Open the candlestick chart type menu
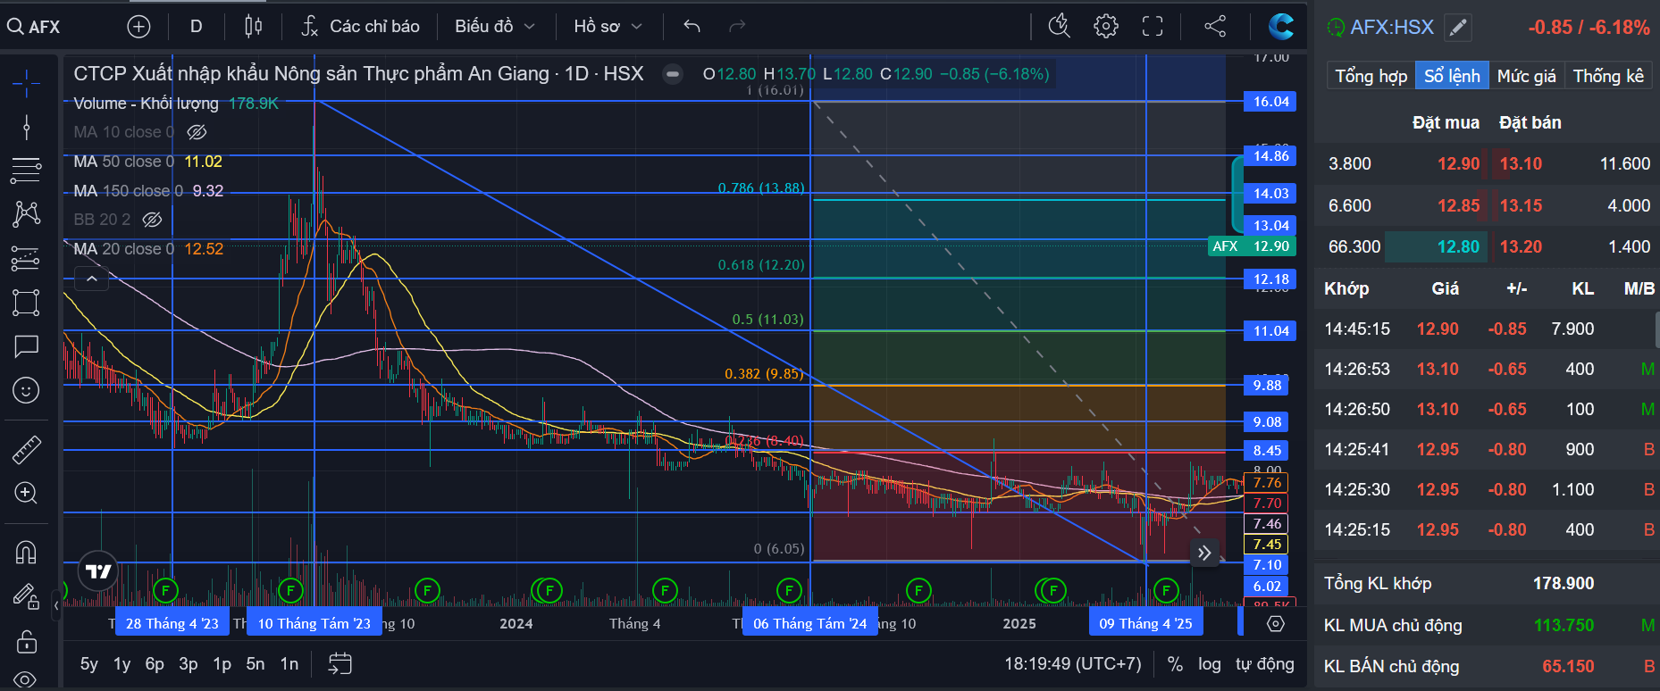 (254, 27)
